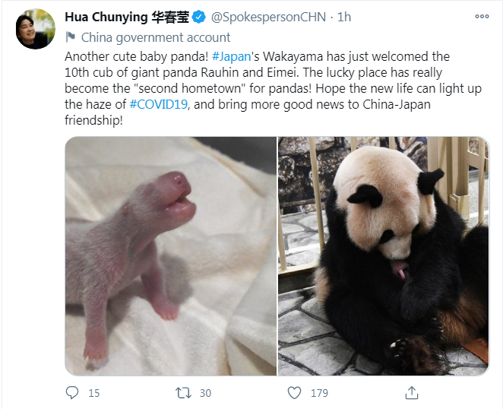Viewport: 503px width, 409px height.
Task: Click the China government account label
Action: point(156,37)
